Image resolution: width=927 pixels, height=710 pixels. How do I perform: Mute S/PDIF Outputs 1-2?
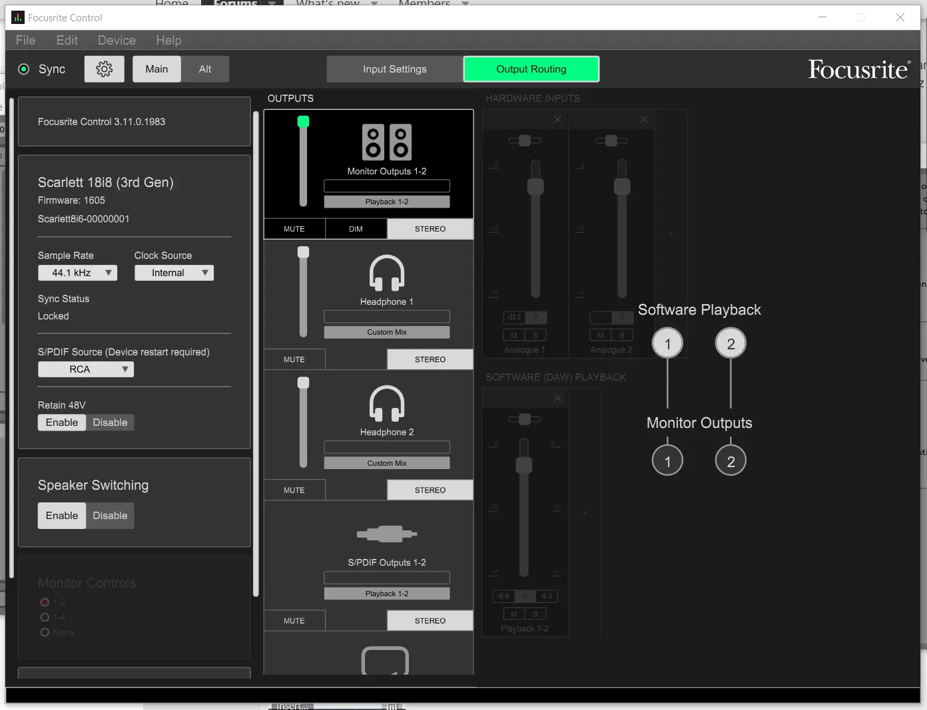(x=294, y=621)
